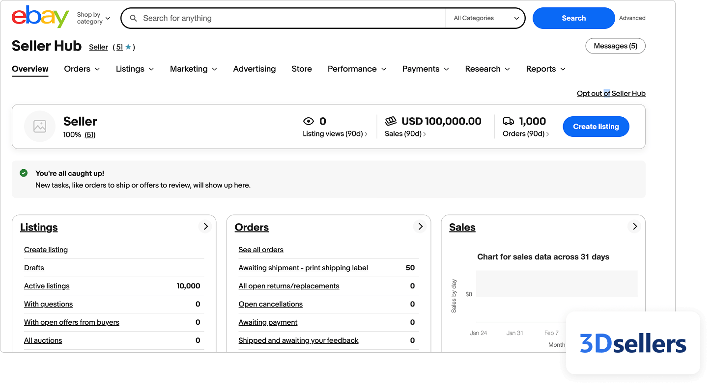Open Sales card arrow button
711x387 pixels.
[x=635, y=227]
